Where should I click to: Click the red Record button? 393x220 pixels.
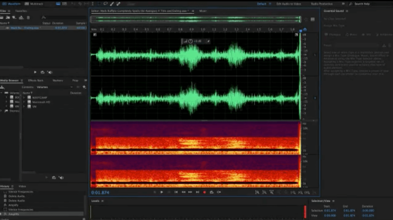coord(205,192)
